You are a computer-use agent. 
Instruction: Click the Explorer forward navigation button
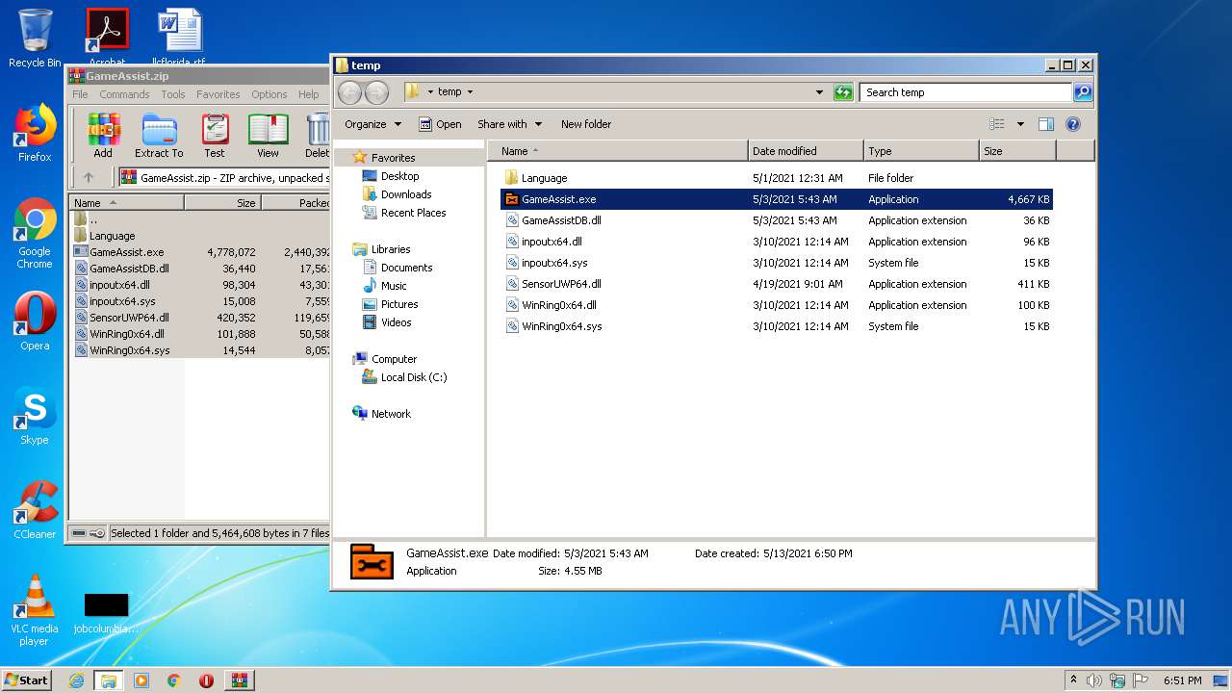376,92
